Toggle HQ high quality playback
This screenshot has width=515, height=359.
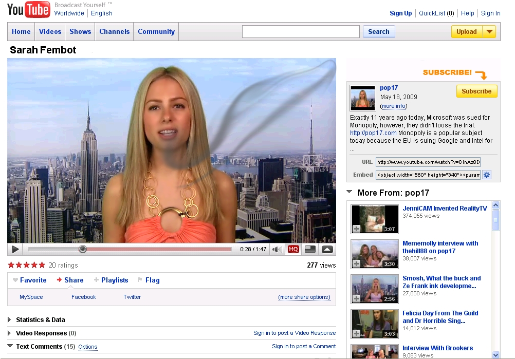coord(293,250)
